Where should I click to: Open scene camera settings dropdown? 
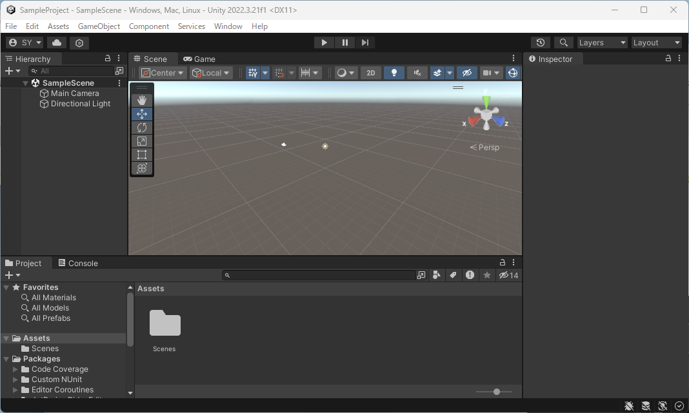(491, 73)
